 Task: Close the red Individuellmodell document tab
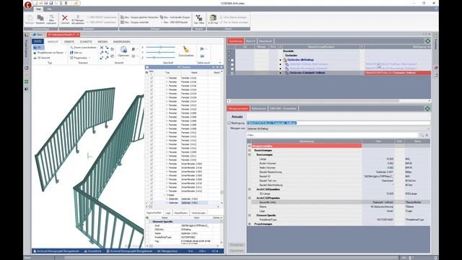[78, 35]
